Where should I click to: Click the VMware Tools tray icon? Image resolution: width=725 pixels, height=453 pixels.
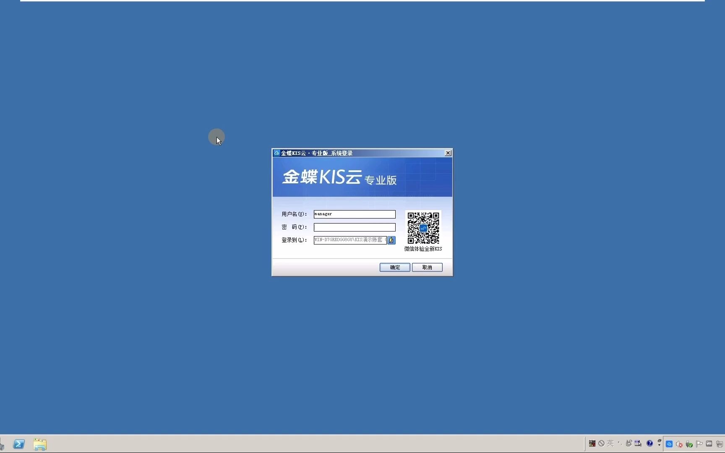(709, 443)
